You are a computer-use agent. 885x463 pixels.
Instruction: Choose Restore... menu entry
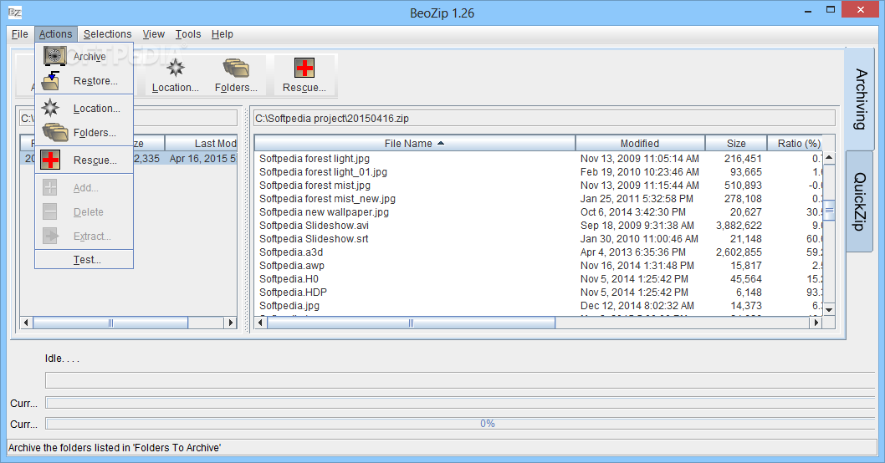click(84, 80)
